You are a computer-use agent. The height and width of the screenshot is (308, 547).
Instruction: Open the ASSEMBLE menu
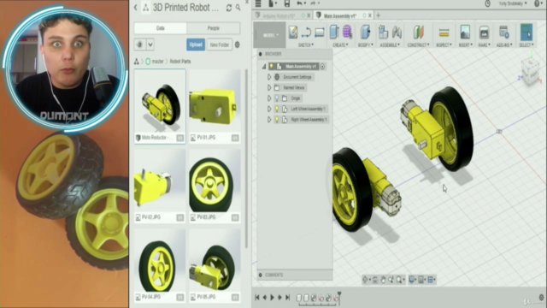tap(390, 45)
